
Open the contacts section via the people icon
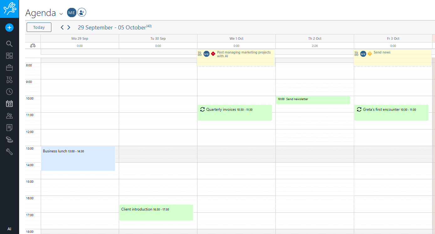click(x=9, y=115)
